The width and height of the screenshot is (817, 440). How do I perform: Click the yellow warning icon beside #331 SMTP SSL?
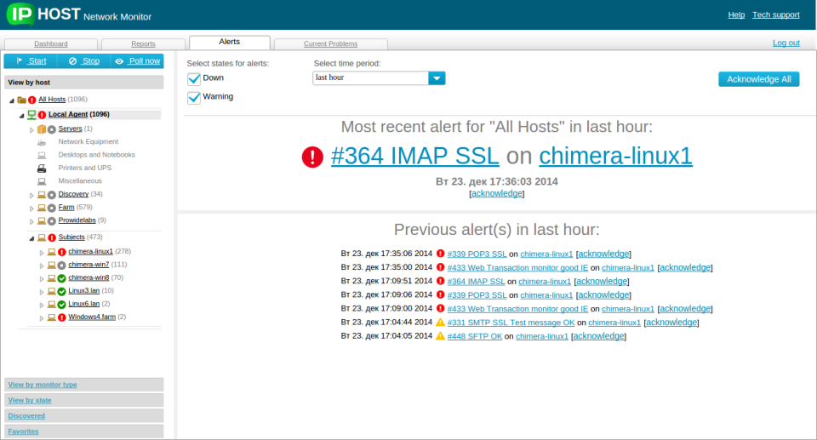click(x=440, y=323)
